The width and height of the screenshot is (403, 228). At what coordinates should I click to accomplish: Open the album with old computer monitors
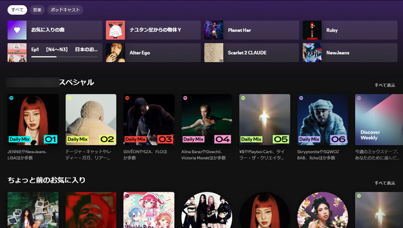point(33,210)
